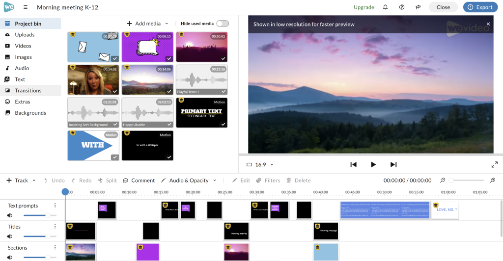
Task: Click the Upgrade link
Action: pos(363,7)
